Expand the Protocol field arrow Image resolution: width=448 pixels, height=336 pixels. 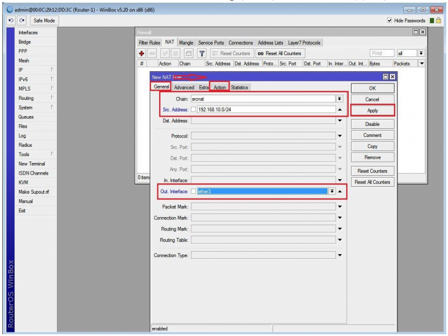340,136
